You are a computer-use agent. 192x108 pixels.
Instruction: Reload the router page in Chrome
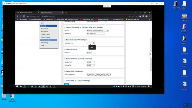24,16
